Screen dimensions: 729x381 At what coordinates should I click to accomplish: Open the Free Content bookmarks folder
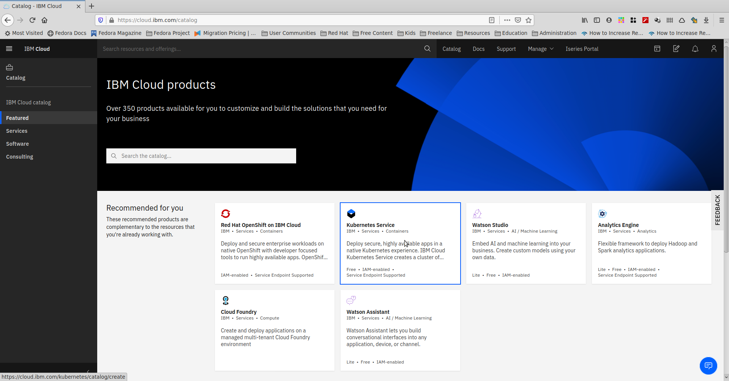(373, 33)
